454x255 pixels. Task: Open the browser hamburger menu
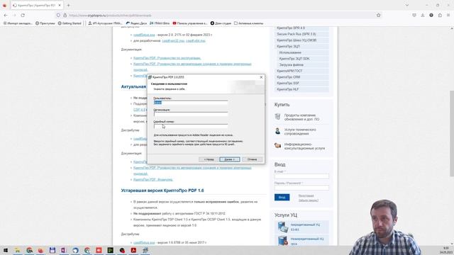pyautogui.click(x=448, y=15)
